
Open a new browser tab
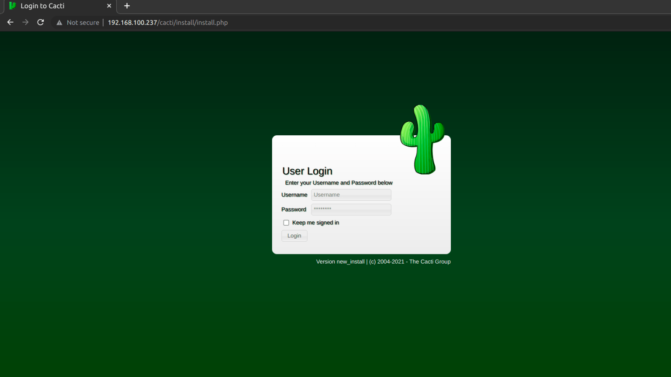pos(127,6)
